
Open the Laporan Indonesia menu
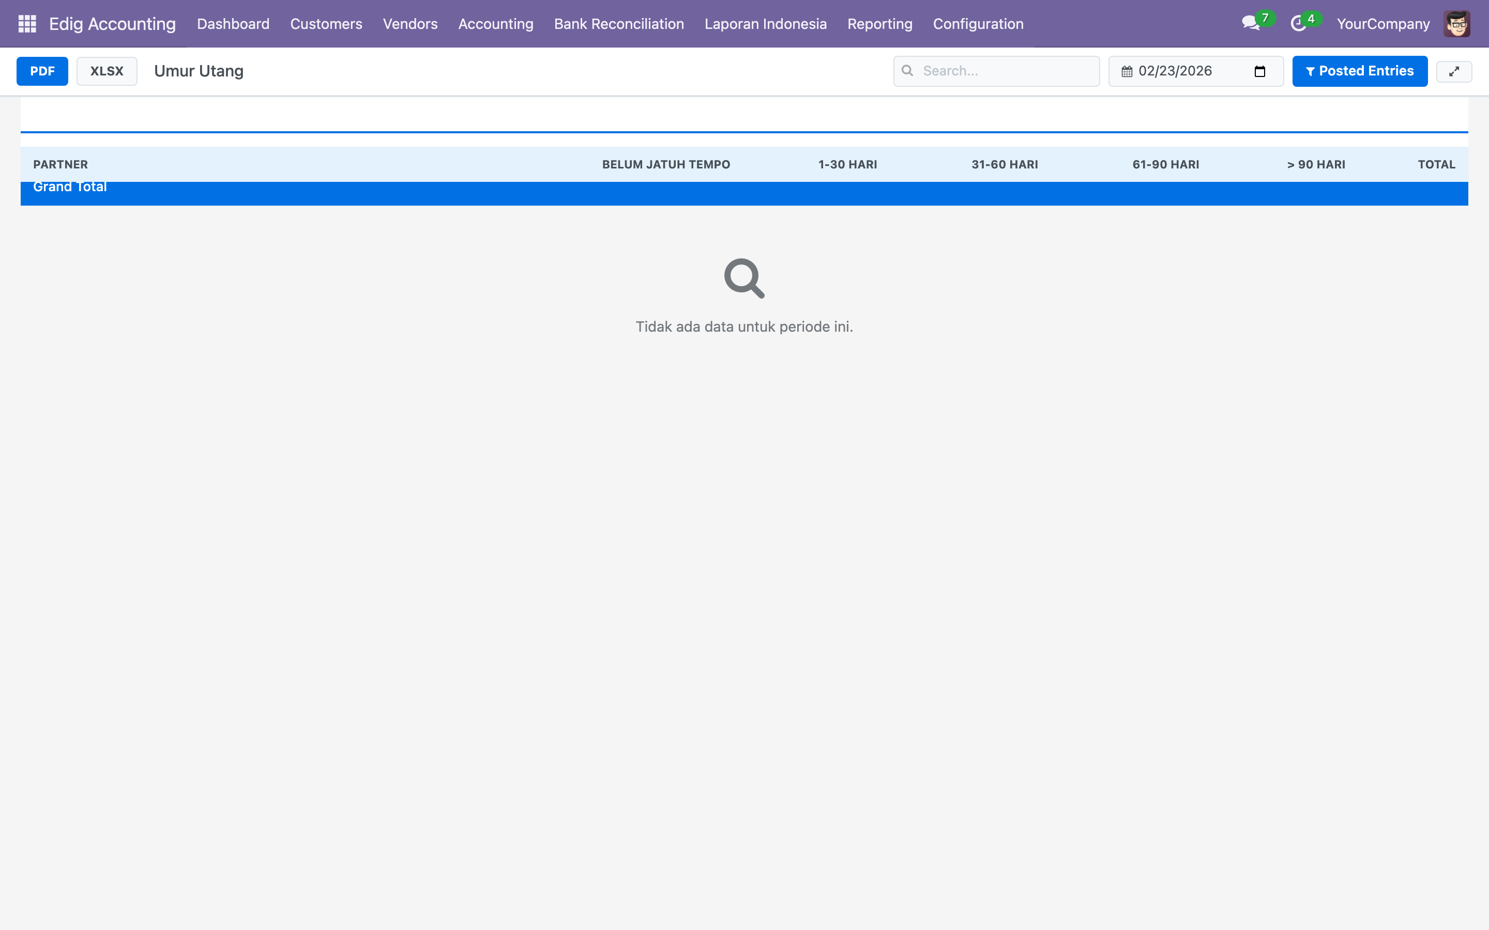[x=765, y=24]
